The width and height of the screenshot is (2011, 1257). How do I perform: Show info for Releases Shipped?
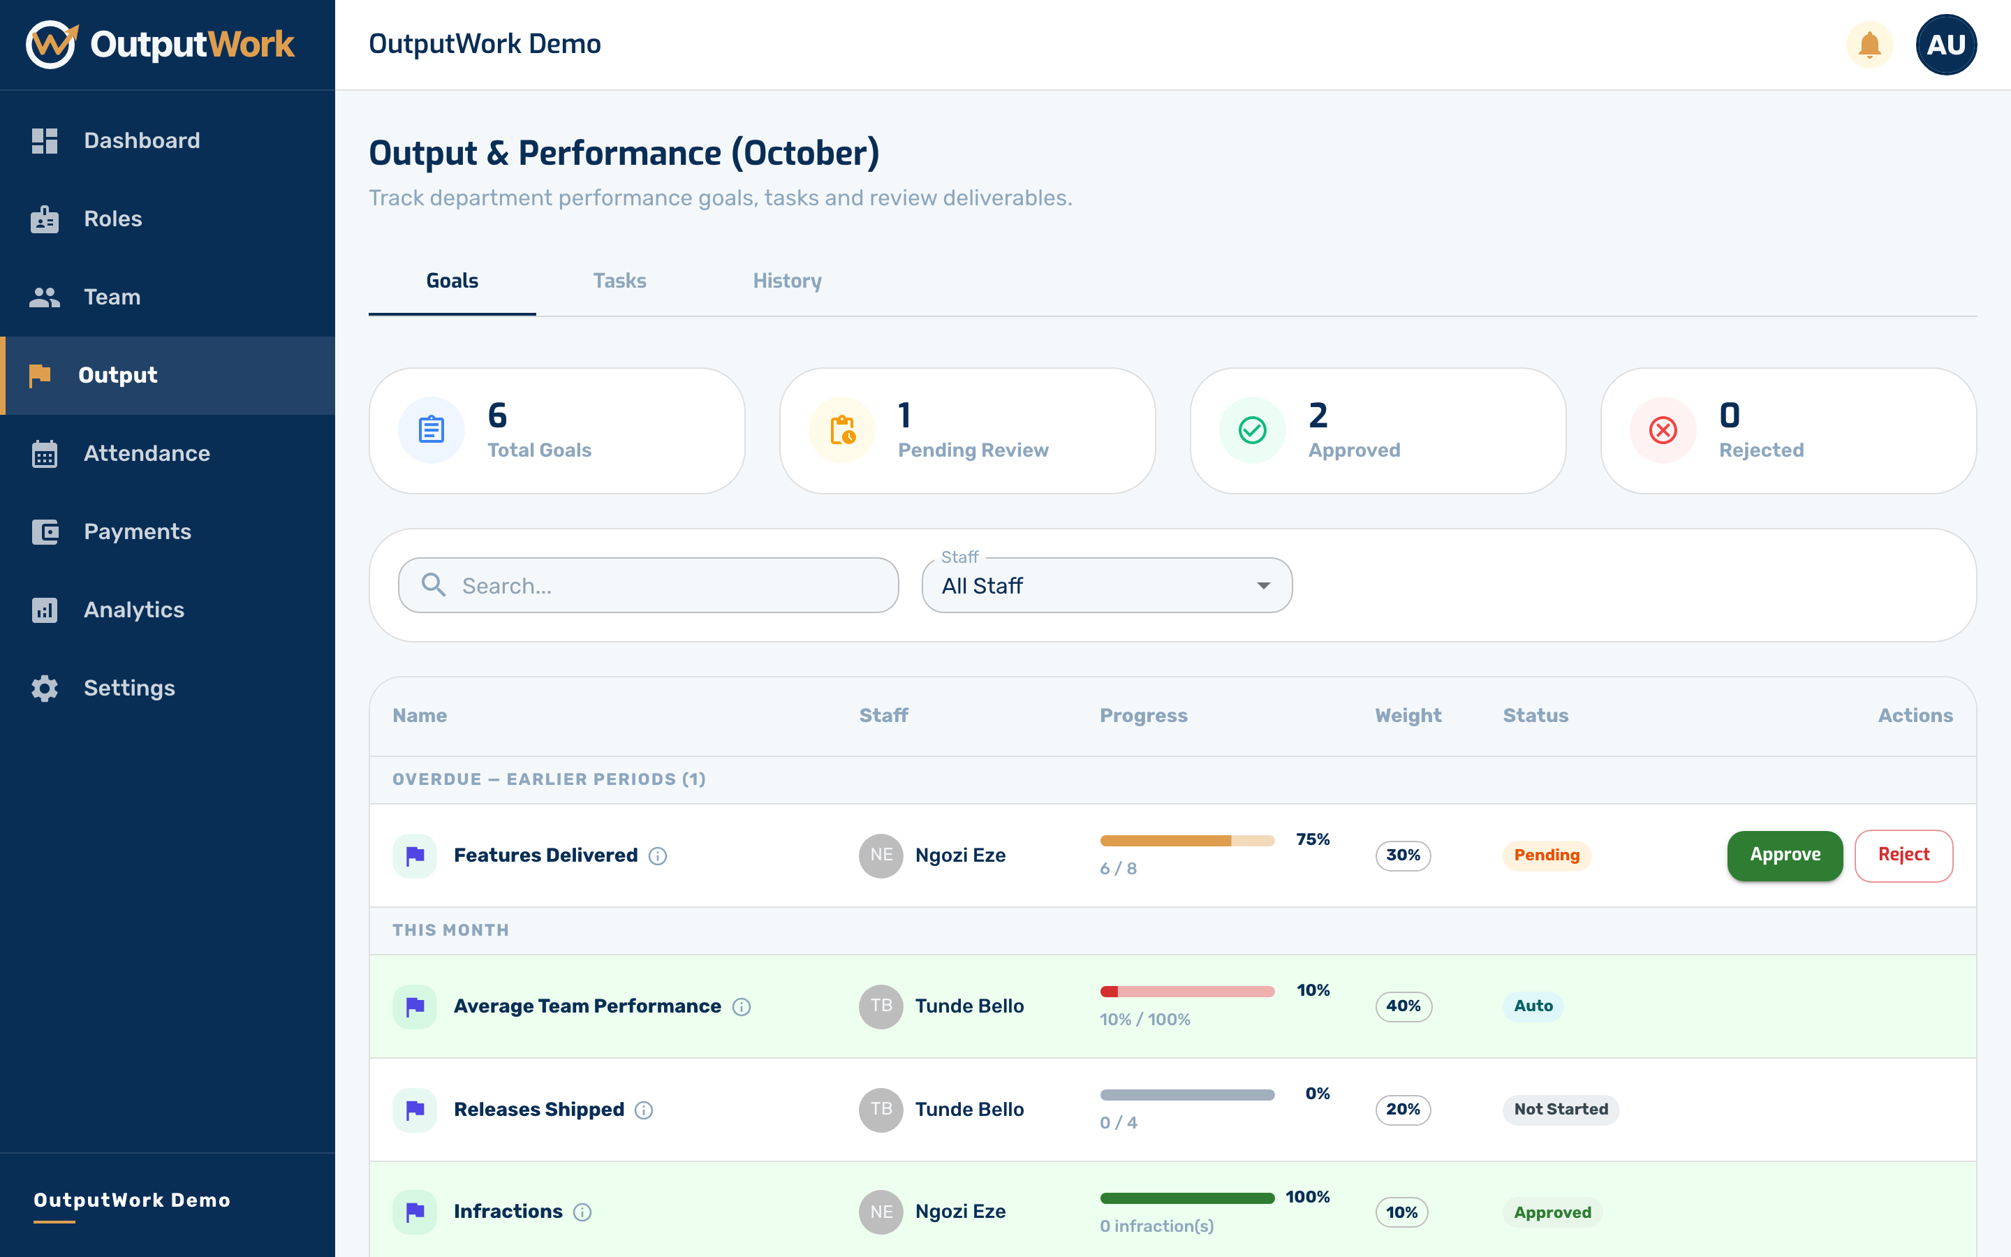pyautogui.click(x=644, y=1110)
